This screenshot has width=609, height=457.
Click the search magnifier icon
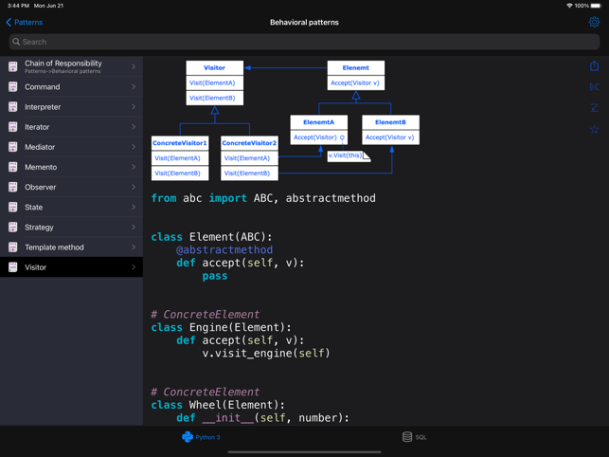(16, 42)
